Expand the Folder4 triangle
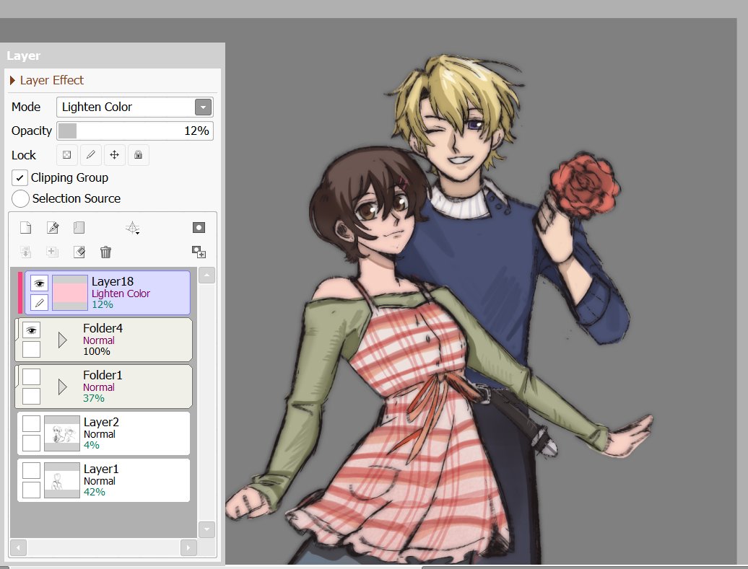The image size is (748, 569). pyautogui.click(x=62, y=340)
